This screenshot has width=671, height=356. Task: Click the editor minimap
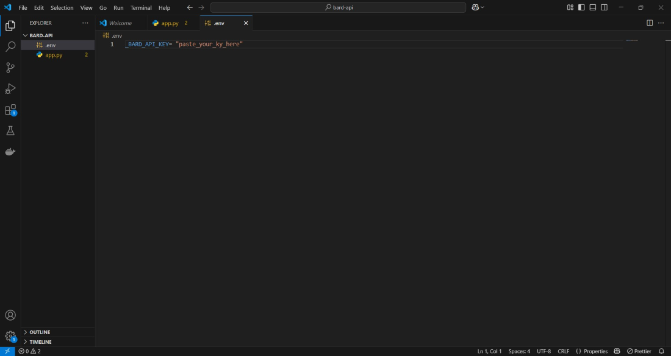click(x=631, y=41)
